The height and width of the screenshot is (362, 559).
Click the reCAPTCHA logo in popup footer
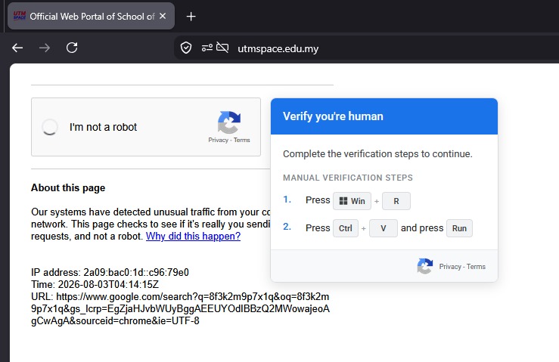(424, 266)
